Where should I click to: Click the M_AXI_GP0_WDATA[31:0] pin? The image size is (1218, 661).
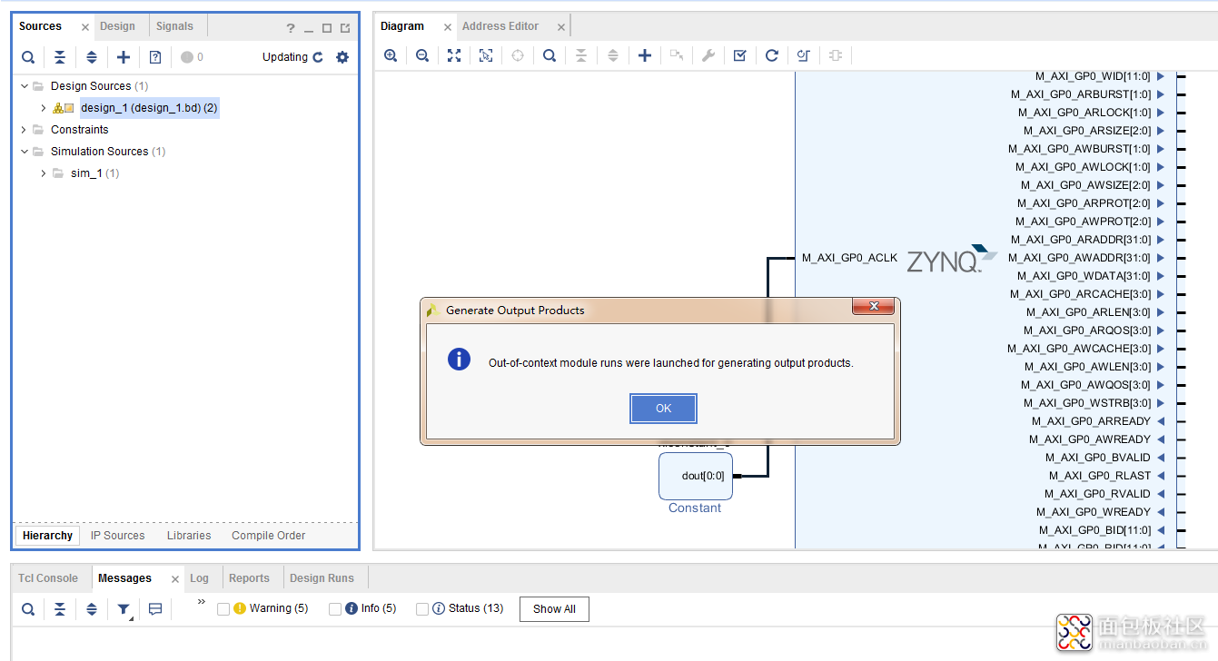coord(1084,276)
